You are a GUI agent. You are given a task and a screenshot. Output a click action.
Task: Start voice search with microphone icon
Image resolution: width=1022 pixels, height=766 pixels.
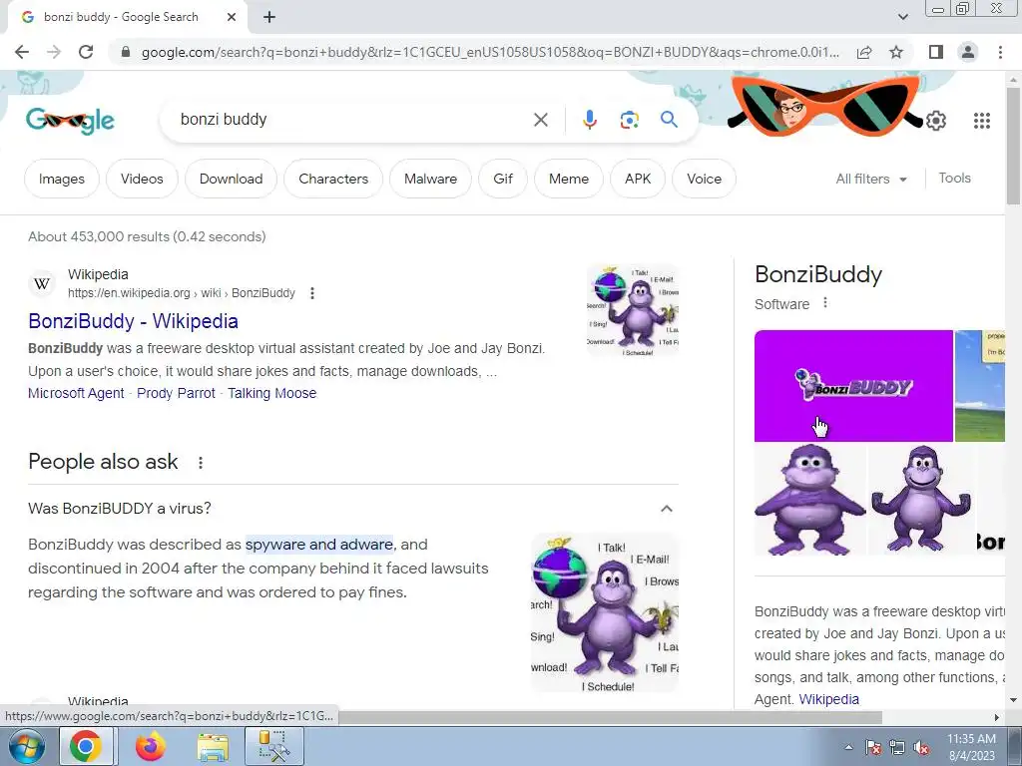(x=589, y=120)
